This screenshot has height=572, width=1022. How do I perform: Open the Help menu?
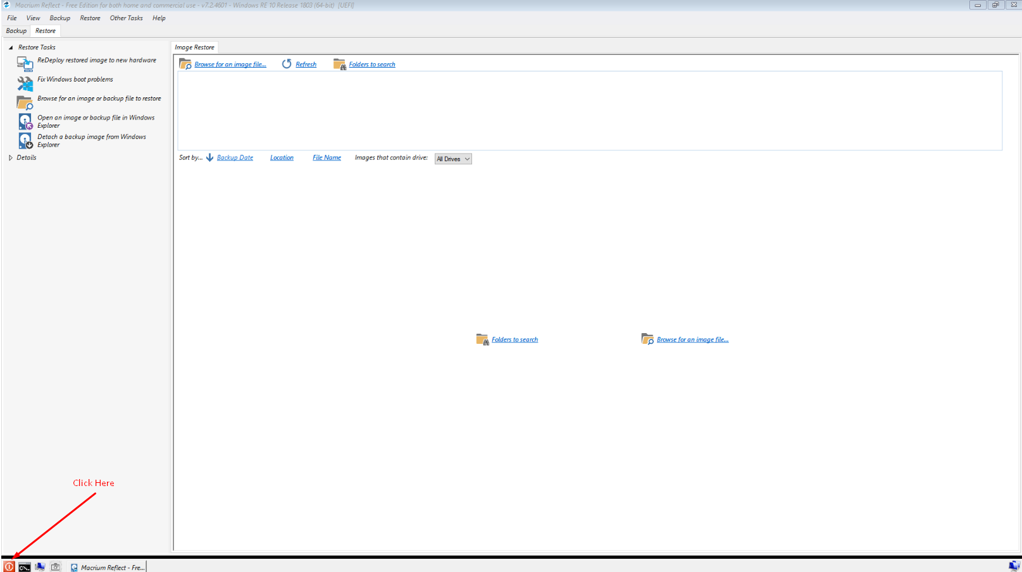click(159, 18)
